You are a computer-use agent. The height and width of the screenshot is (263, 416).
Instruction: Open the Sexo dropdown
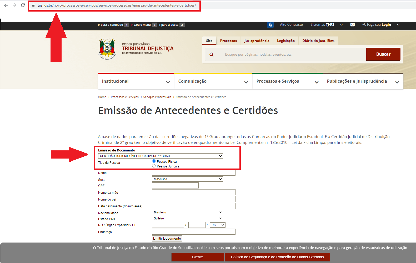click(x=187, y=179)
